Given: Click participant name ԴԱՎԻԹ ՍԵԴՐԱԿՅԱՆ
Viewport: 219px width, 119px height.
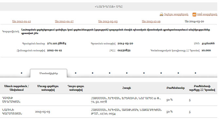Looking at the screenshot, I should pyautogui.click(x=11, y=100).
